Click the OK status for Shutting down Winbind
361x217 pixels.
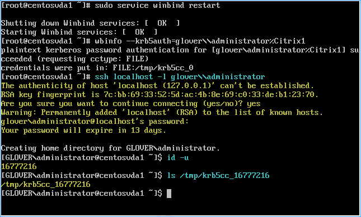(162, 23)
